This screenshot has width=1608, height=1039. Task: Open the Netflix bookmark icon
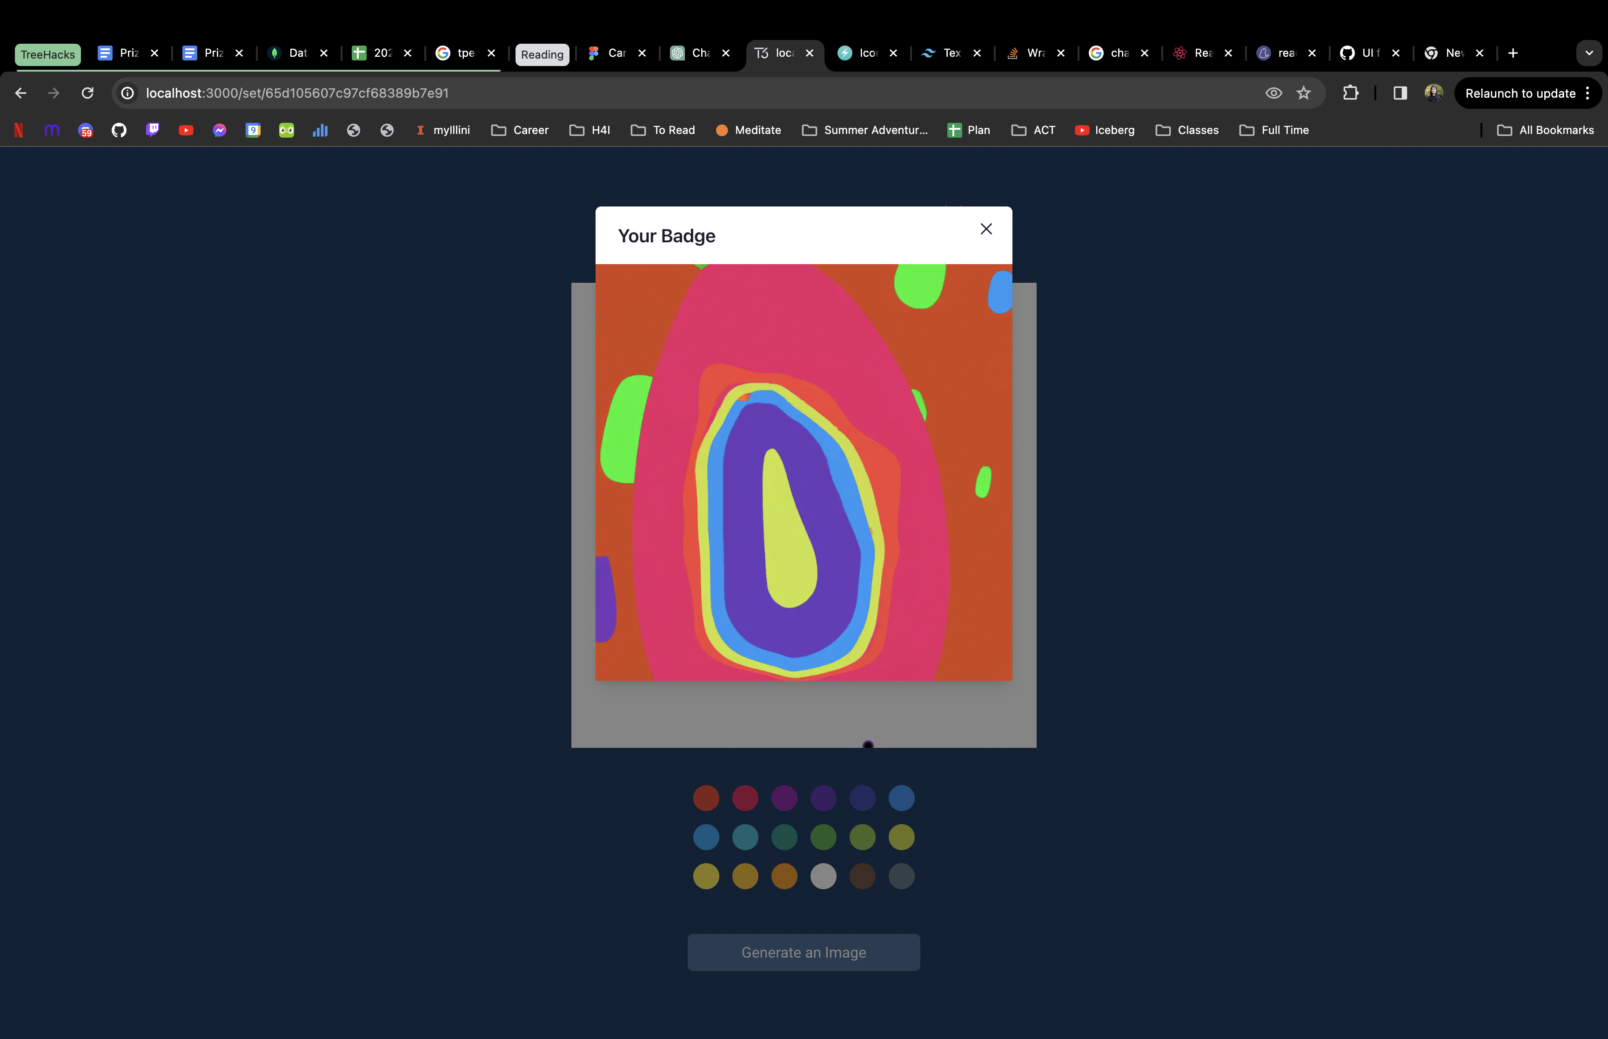[x=19, y=130]
